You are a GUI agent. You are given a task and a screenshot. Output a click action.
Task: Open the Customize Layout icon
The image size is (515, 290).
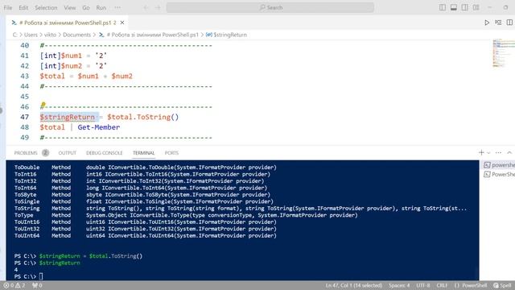pyautogui.click(x=476, y=7)
